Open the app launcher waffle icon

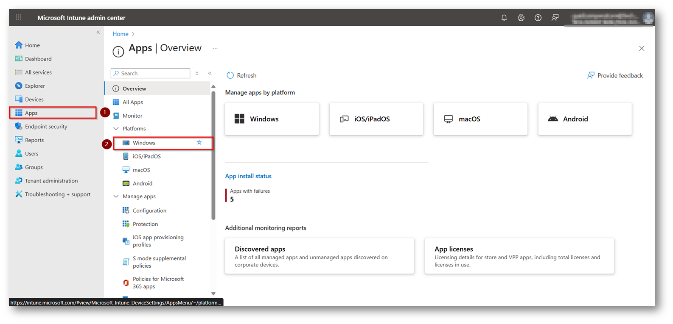pyautogui.click(x=19, y=17)
